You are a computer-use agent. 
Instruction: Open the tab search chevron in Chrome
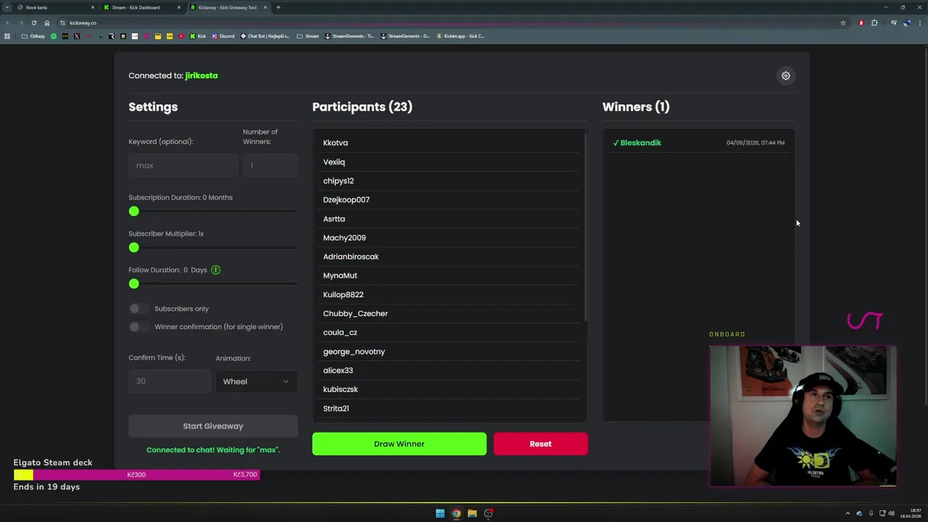(x=7, y=7)
